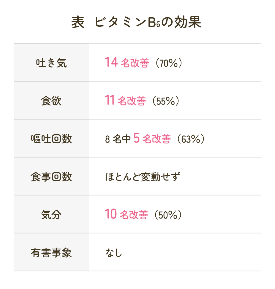Click the (55%) percentage value
275x289 pixels.
click(167, 101)
